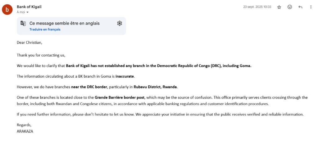
Task: Click the greeting "Dear Christian,"
Action: pos(29,43)
